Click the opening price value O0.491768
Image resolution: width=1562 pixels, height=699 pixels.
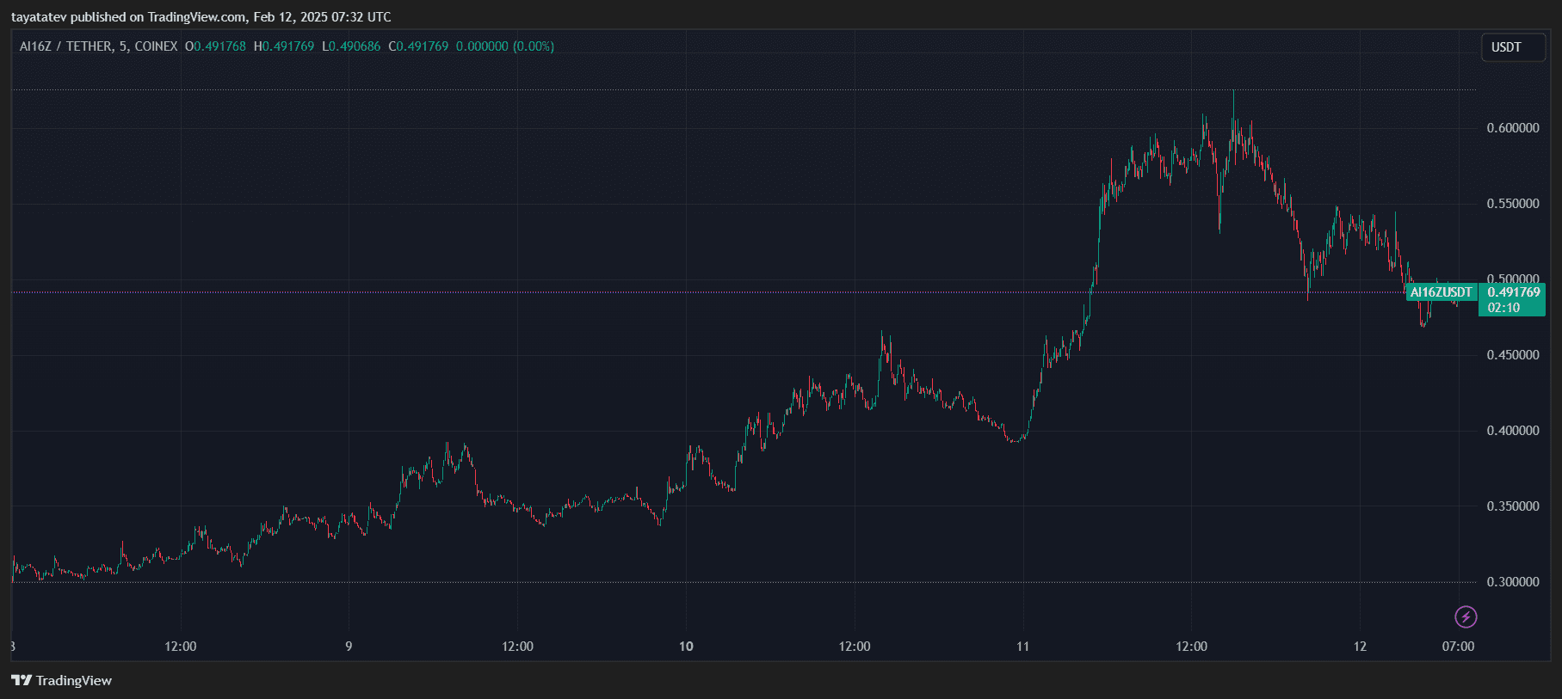coord(215,46)
